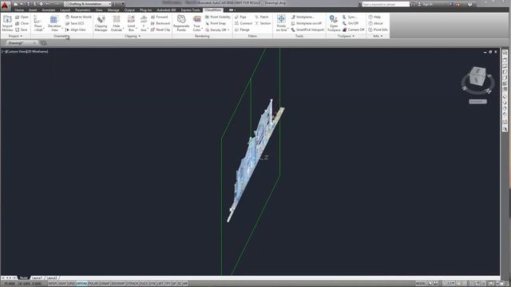
Task: Click Open in the Project panel
Action: click(22, 17)
